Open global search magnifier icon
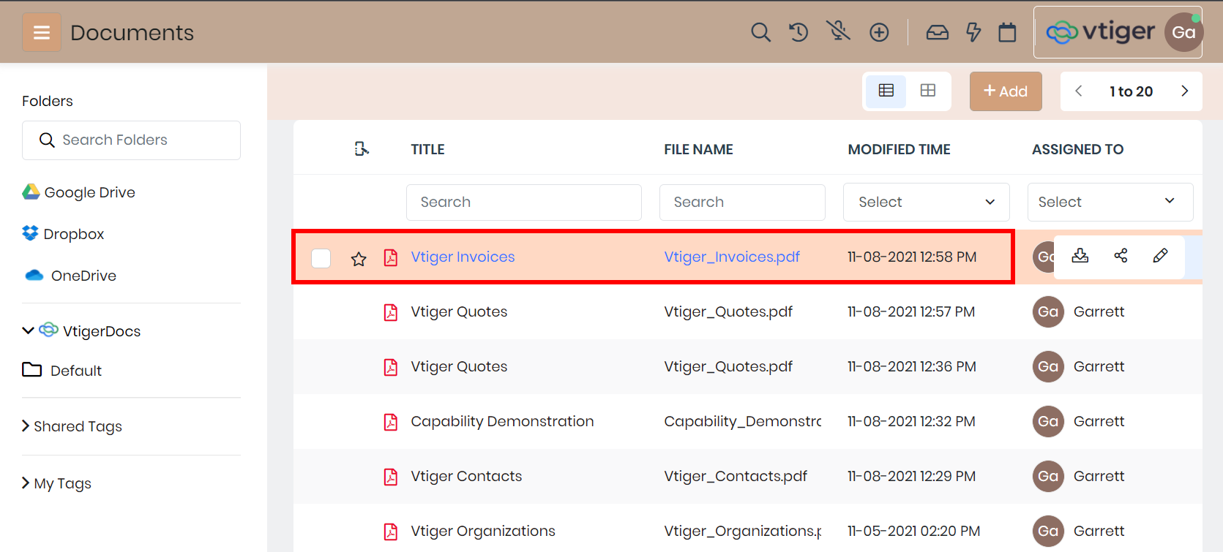1223x552 pixels. point(760,32)
